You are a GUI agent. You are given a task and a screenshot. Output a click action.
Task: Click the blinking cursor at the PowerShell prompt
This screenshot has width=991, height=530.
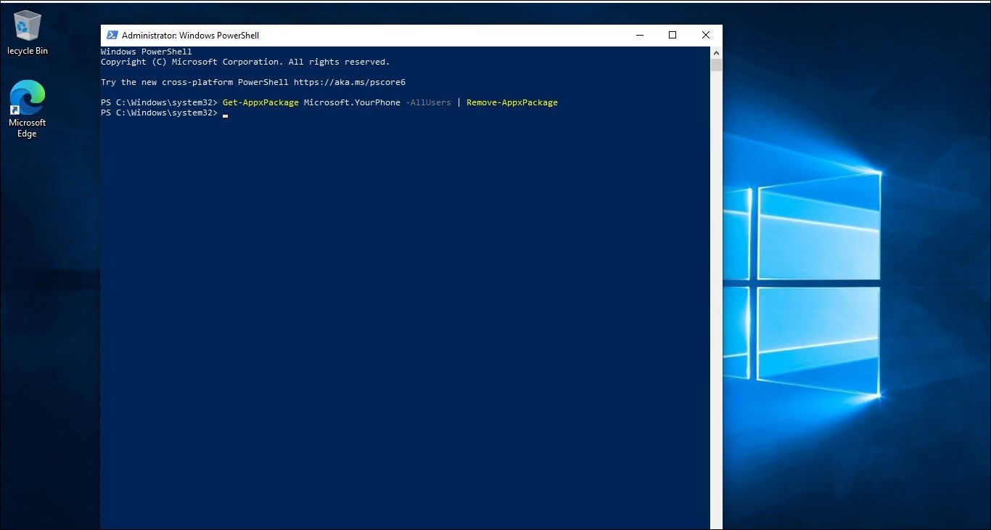click(x=225, y=114)
